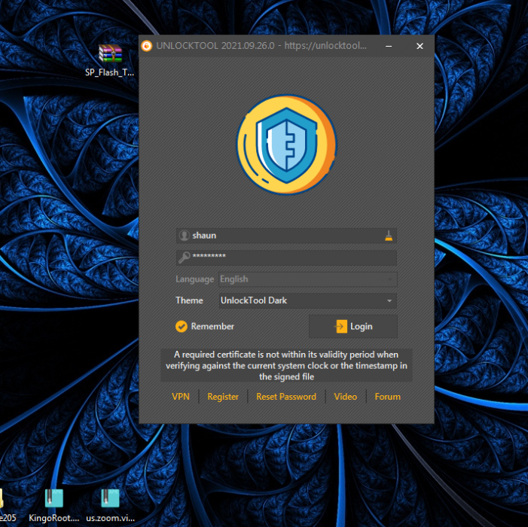Minimize the UnlockTool window
528x527 pixels.
389,46
